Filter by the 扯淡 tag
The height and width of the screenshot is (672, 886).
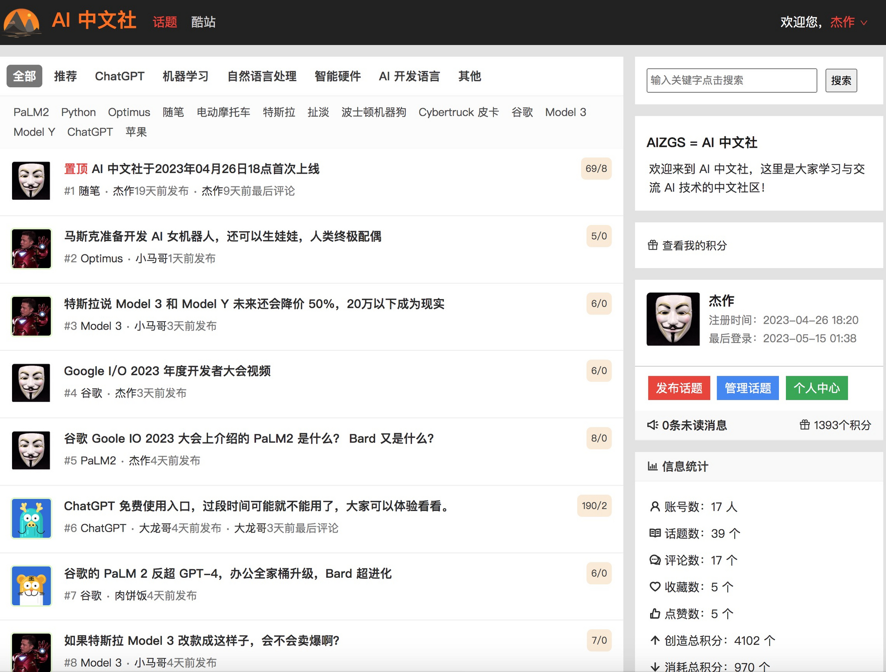318,112
